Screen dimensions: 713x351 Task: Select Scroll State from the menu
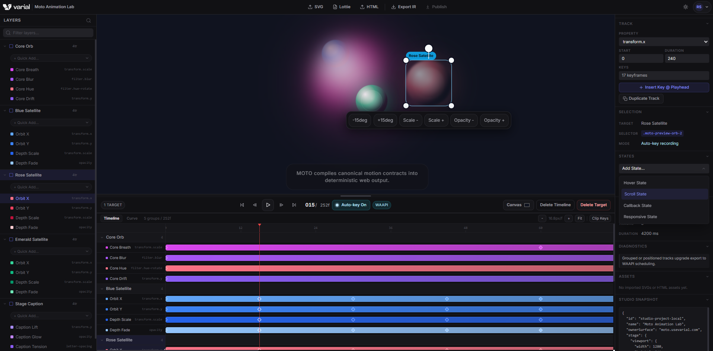pos(635,194)
